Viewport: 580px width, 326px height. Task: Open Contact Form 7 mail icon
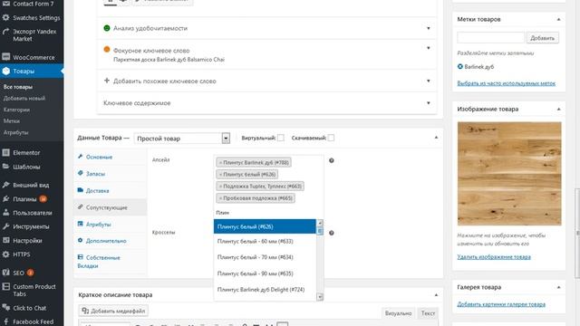6,4
